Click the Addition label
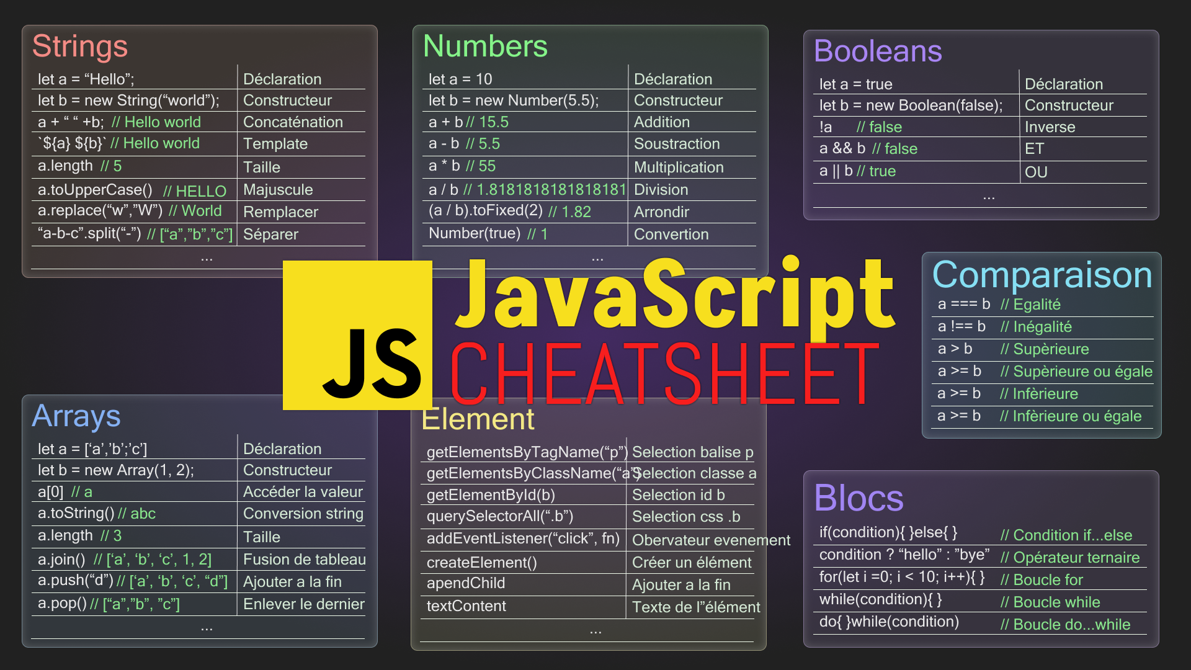This screenshot has width=1191, height=670. (662, 122)
